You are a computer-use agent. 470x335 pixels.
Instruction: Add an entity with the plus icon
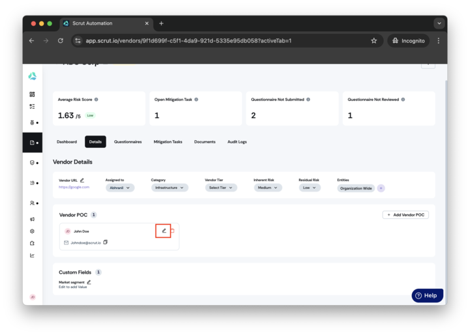pos(381,188)
